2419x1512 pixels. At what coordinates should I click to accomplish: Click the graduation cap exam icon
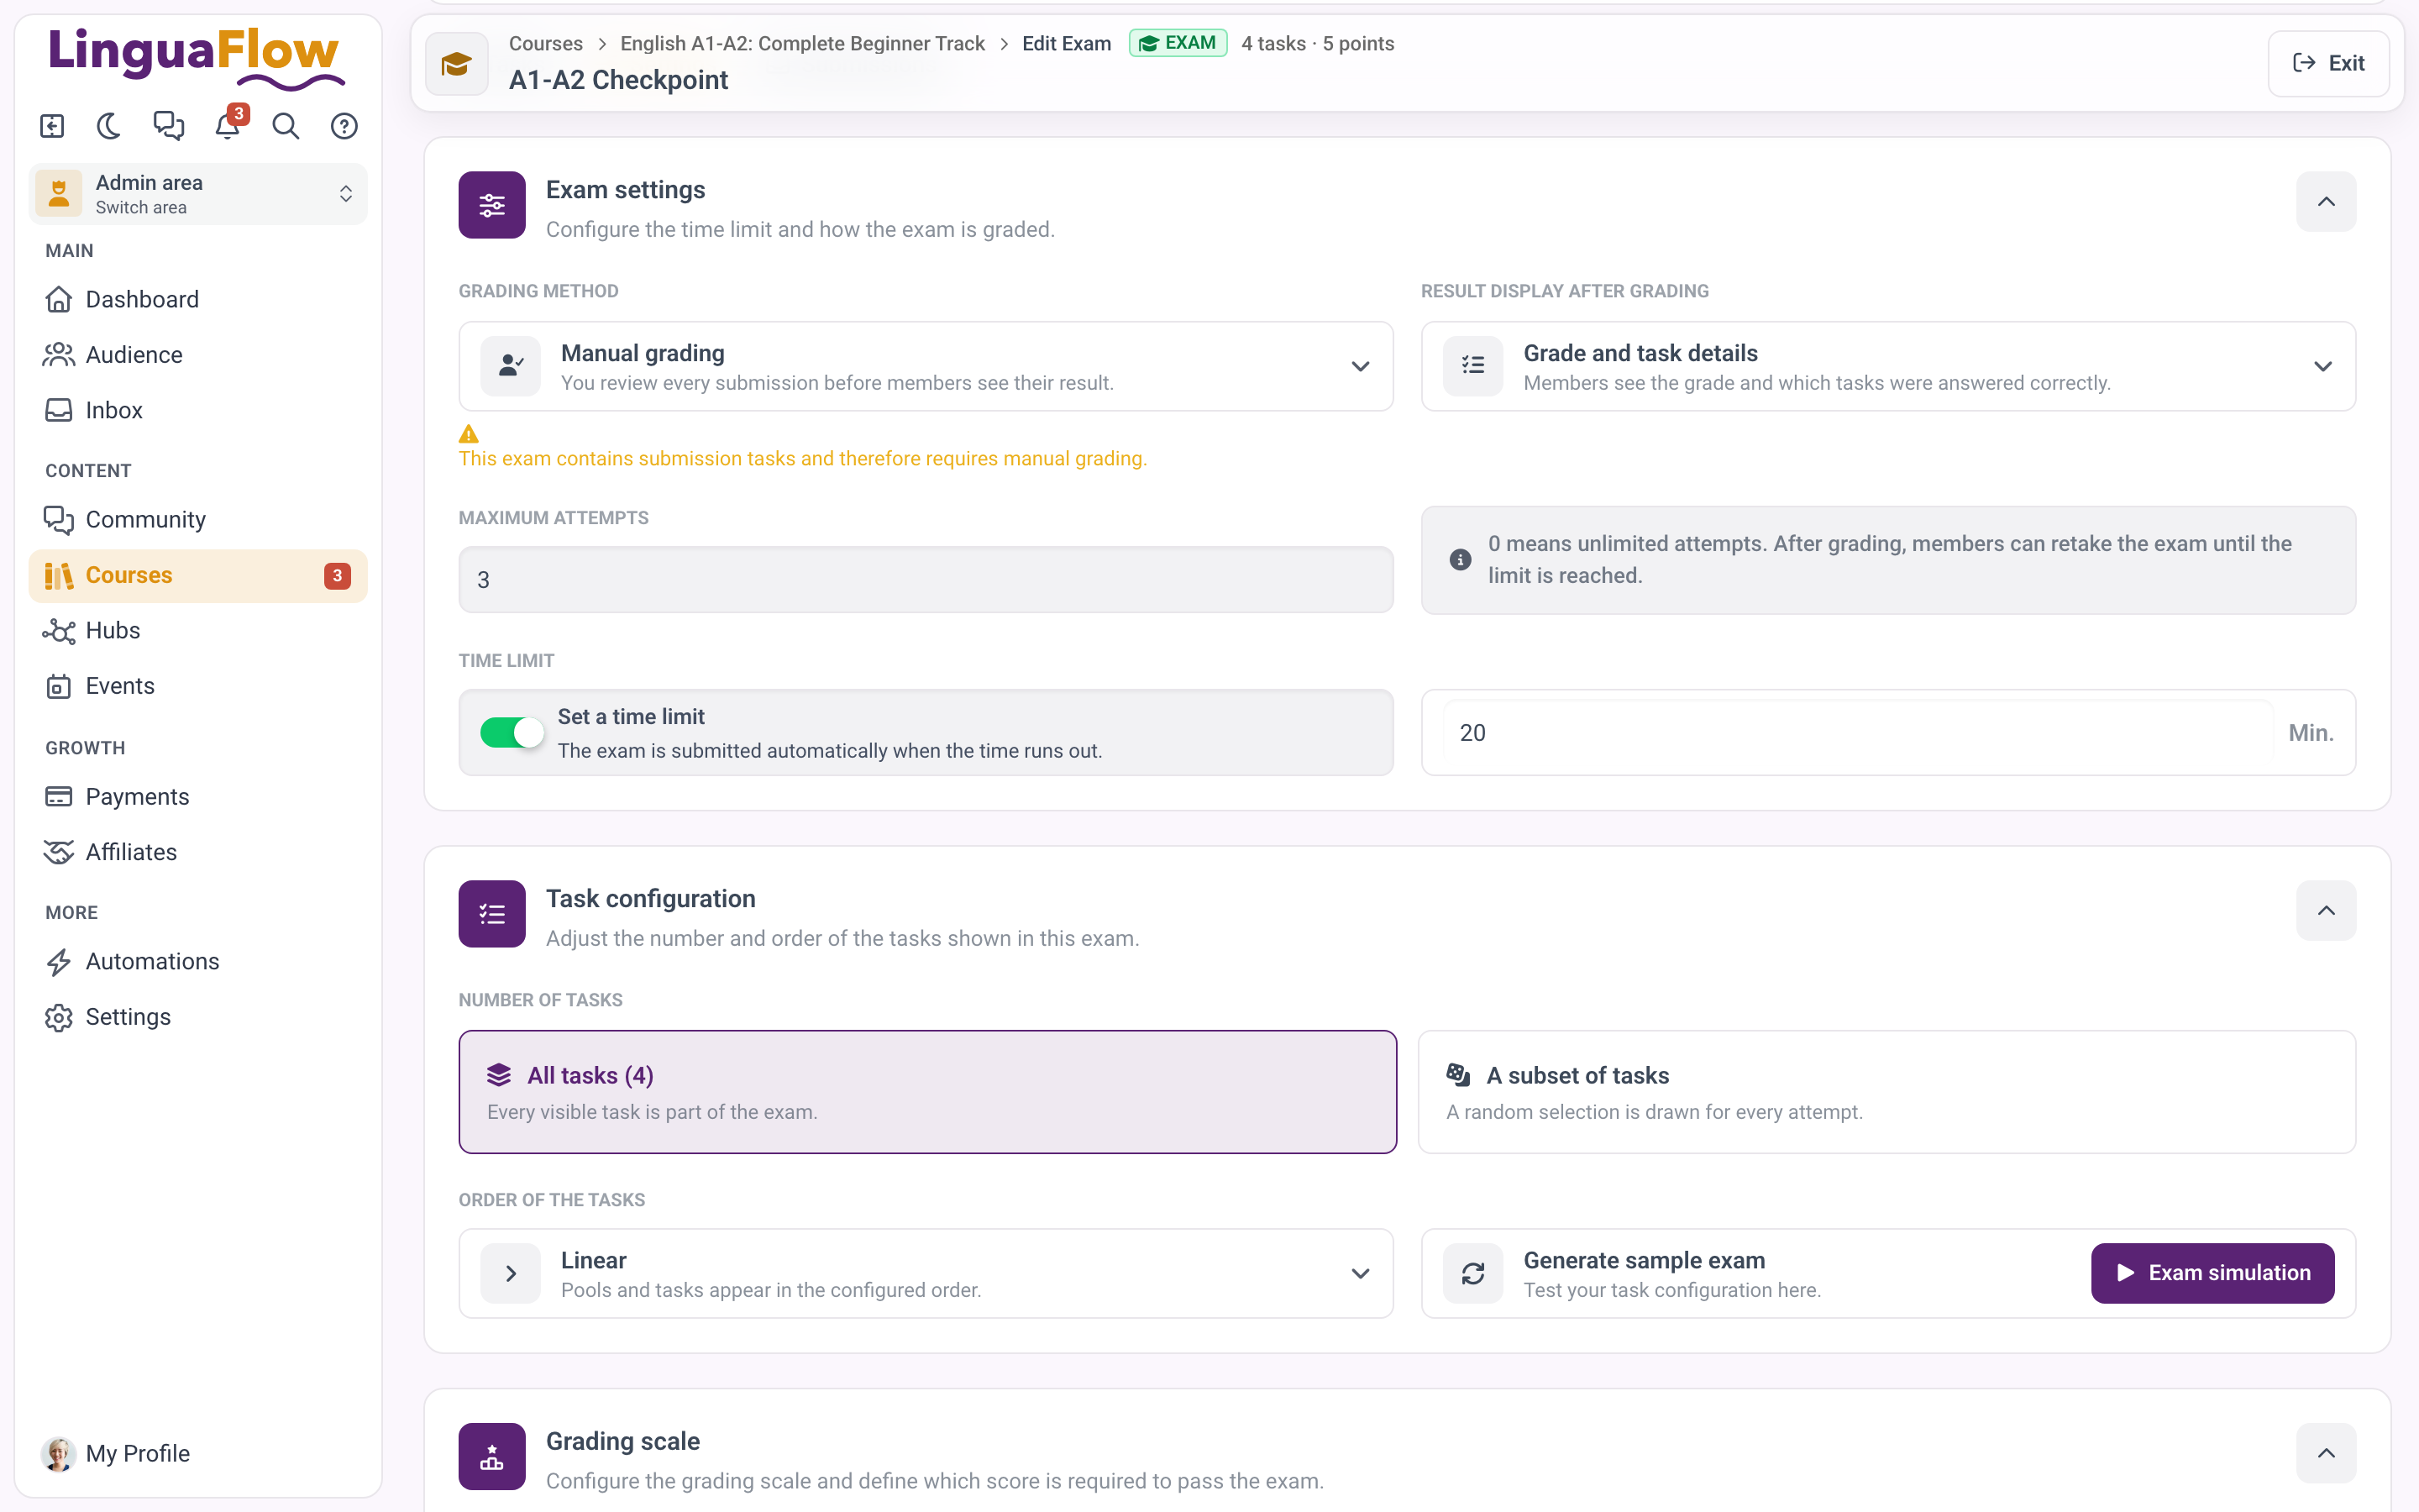(457, 64)
